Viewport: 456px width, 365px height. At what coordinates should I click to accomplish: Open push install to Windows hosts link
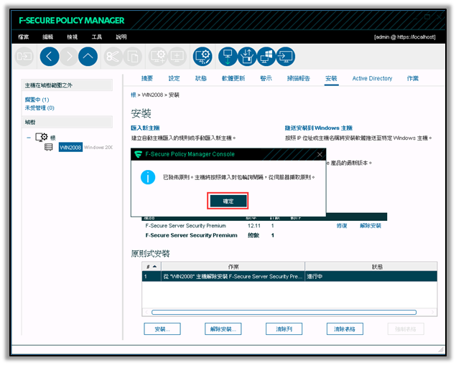click(x=318, y=128)
